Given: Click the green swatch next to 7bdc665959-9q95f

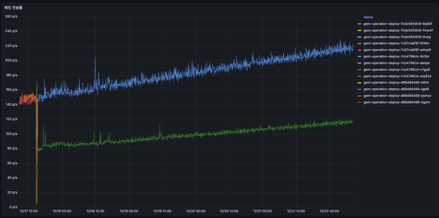Looking at the screenshot, I should click(359, 24).
